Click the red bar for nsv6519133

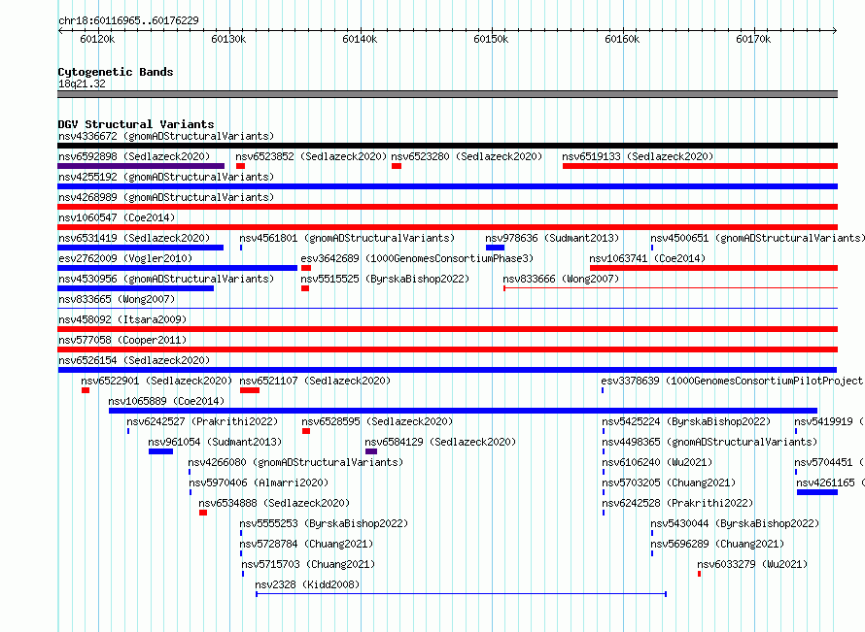click(x=700, y=166)
